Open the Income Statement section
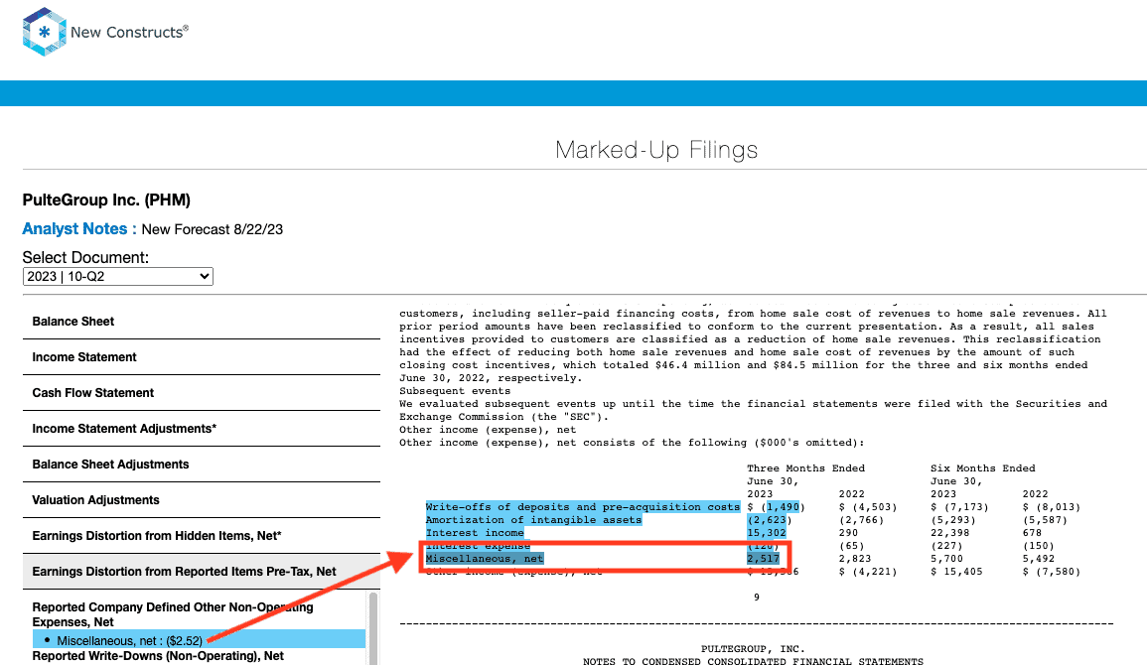 (x=202, y=357)
